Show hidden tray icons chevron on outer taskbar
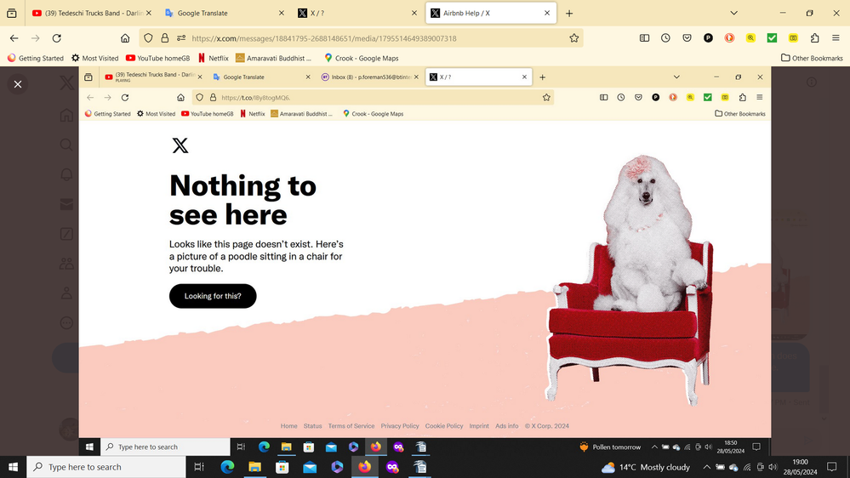Image resolution: width=850 pixels, height=478 pixels. tap(706, 467)
